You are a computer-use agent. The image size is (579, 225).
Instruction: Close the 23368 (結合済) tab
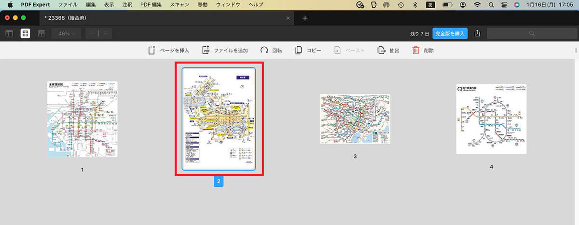click(x=288, y=18)
